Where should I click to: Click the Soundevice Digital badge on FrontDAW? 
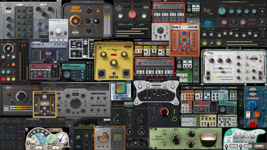coord(252,91)
